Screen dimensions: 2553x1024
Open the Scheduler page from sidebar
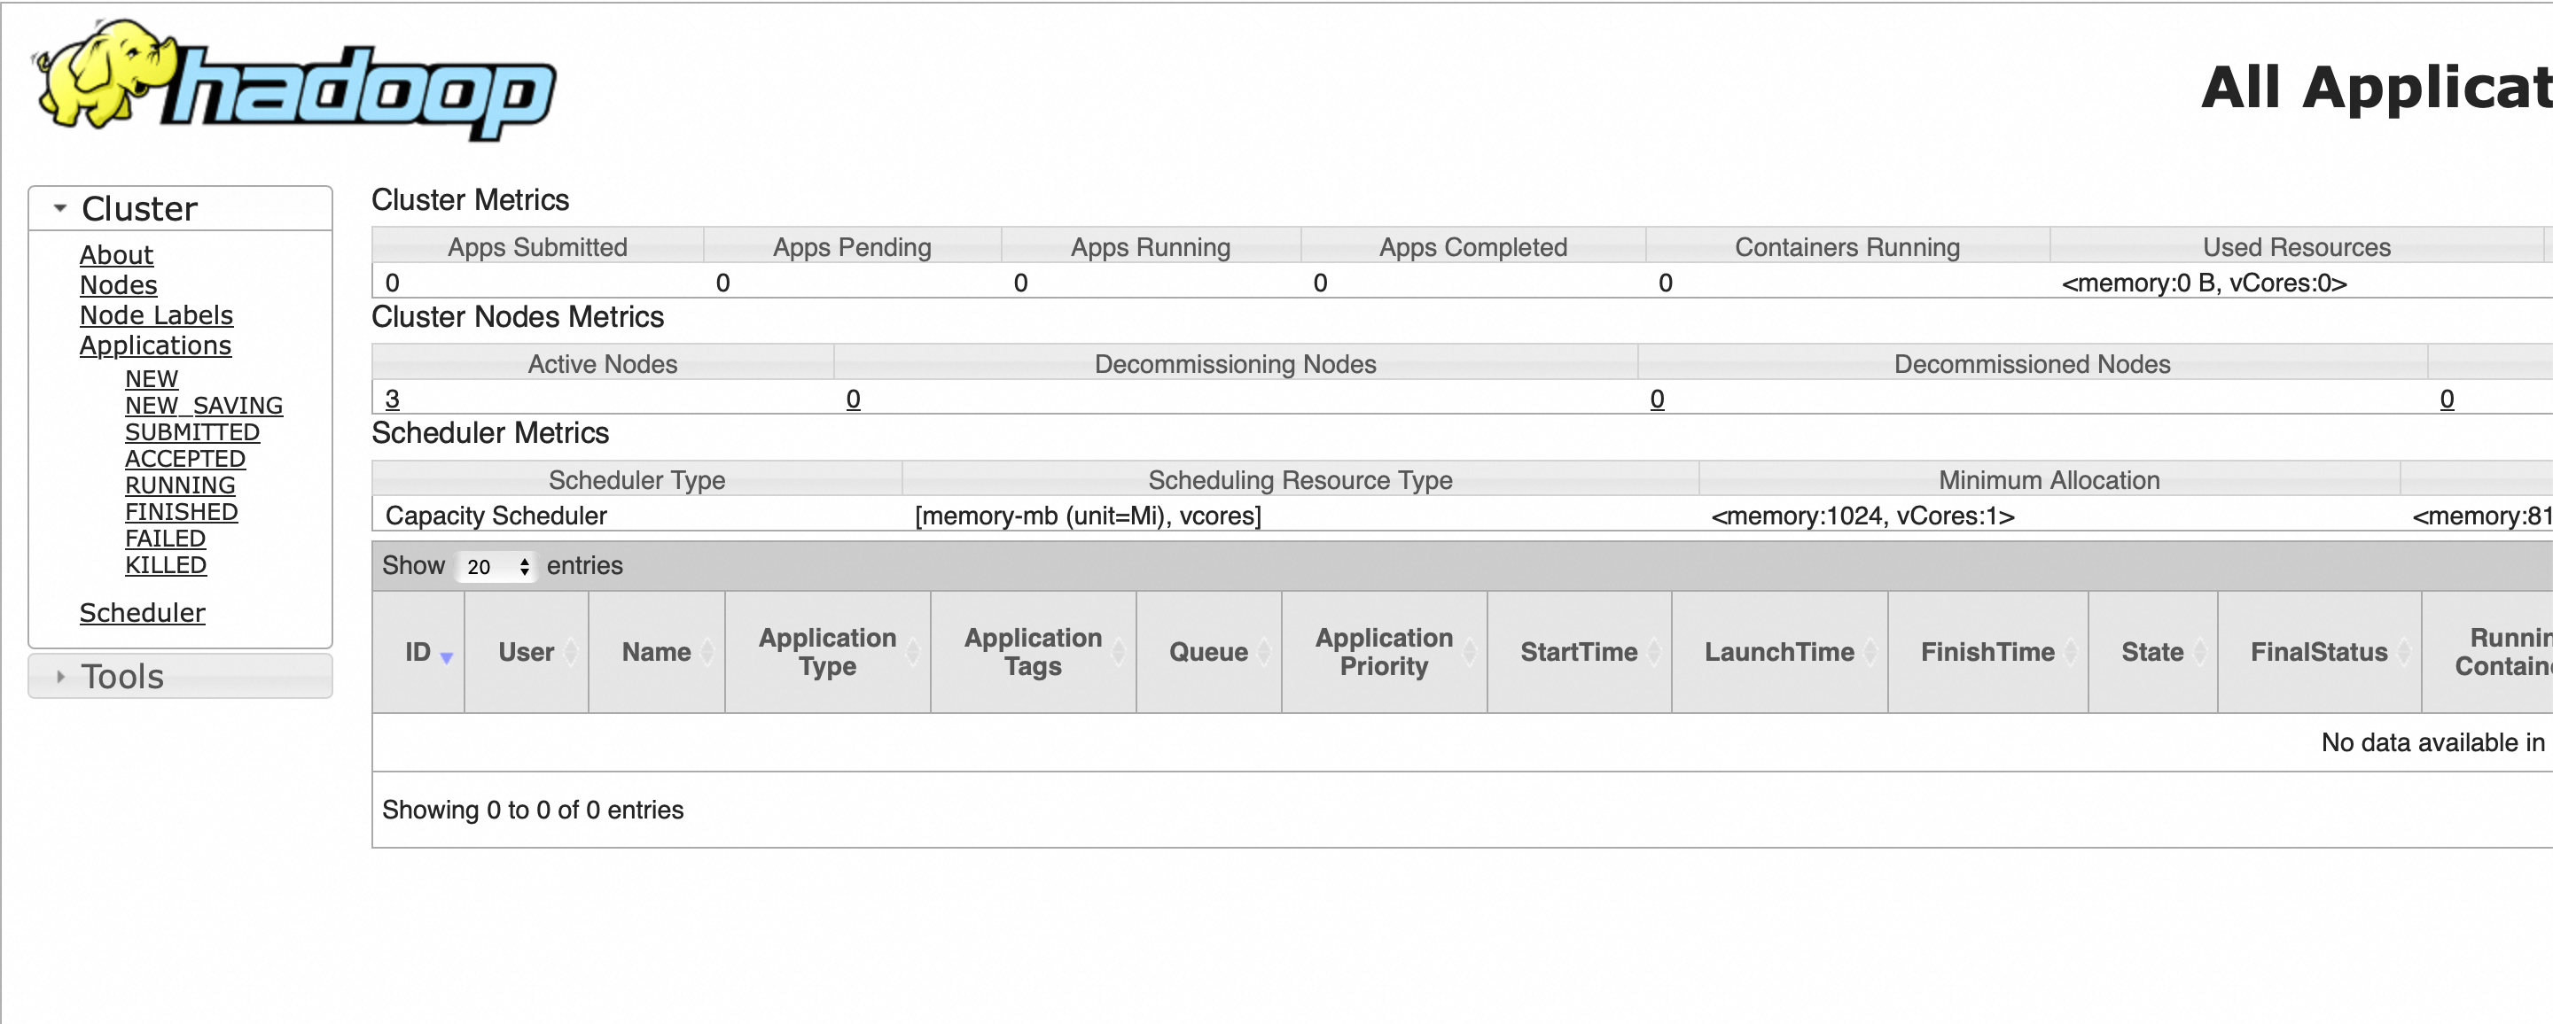tap(142, 612)
